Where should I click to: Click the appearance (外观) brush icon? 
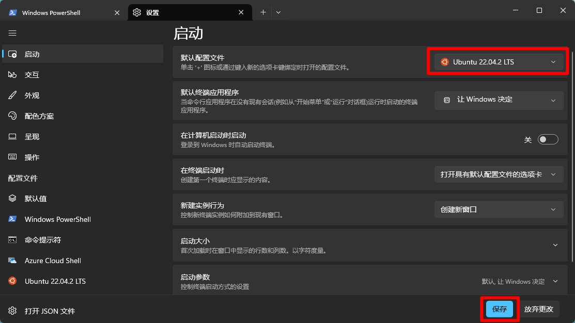click(12, 95)
